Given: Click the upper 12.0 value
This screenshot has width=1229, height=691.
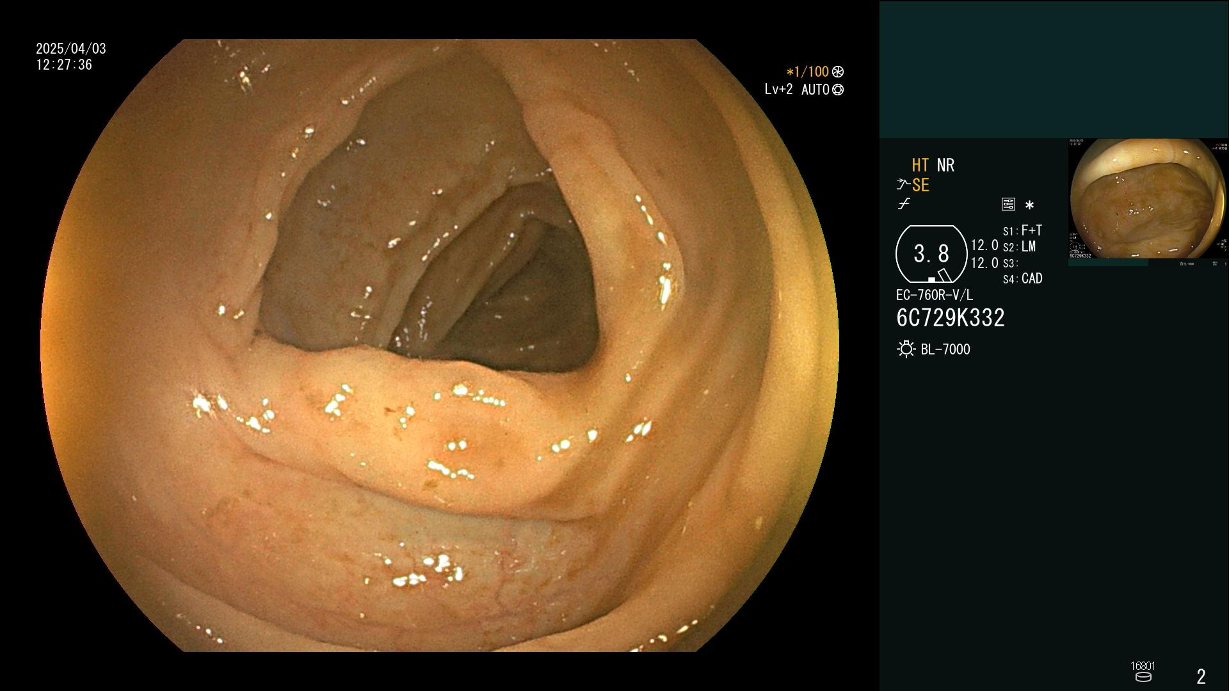Looking at the screenshot, I should click(984, 246).
